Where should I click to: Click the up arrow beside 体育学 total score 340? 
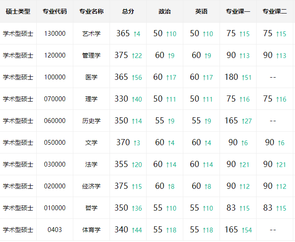[x=133, y=230]
